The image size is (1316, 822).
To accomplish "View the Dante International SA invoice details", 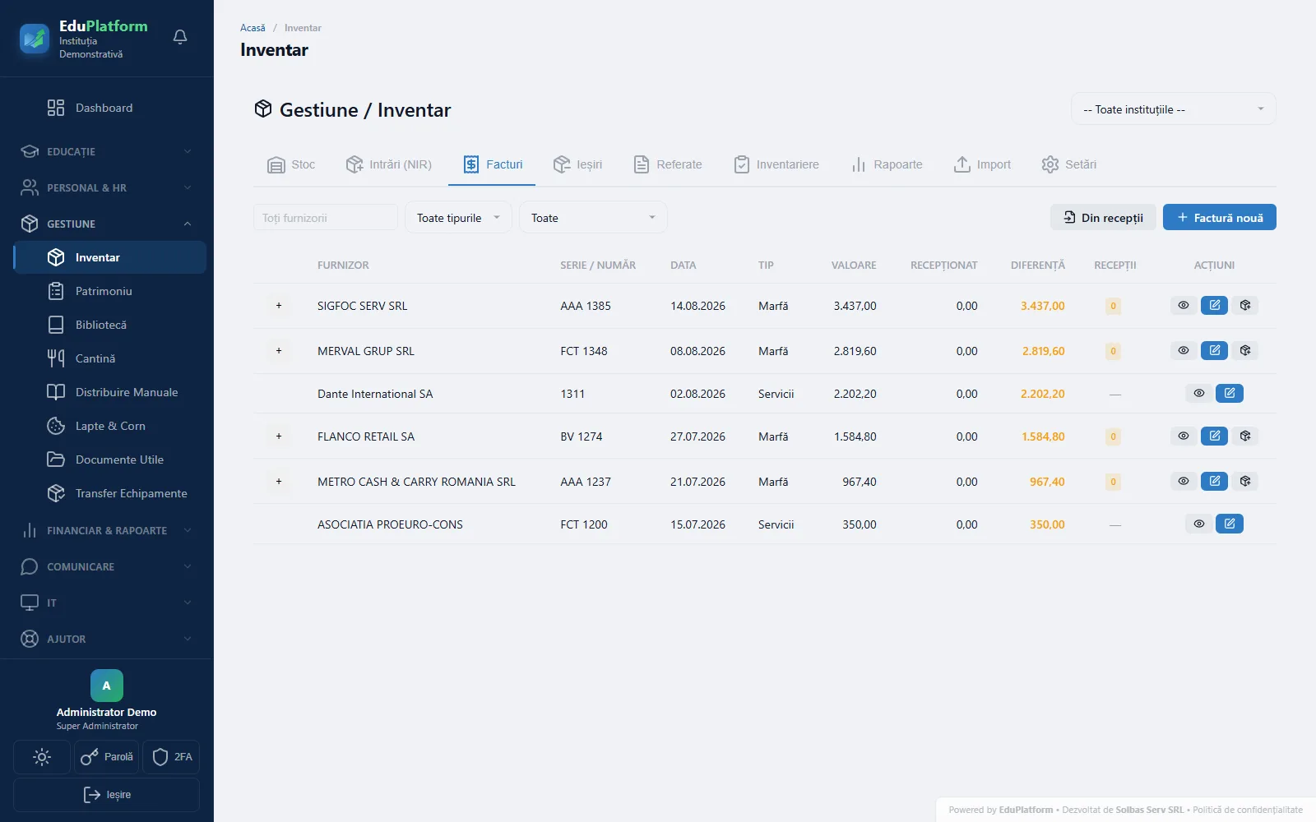I will point(1199,394).
